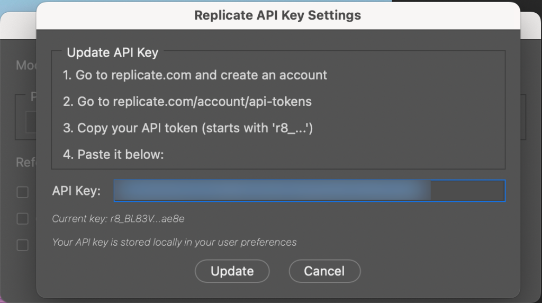Click the API Key: field label
Image resolution: width=542 pixels, height=303 pixels.
pyautogui.click(x=76, y=191)
